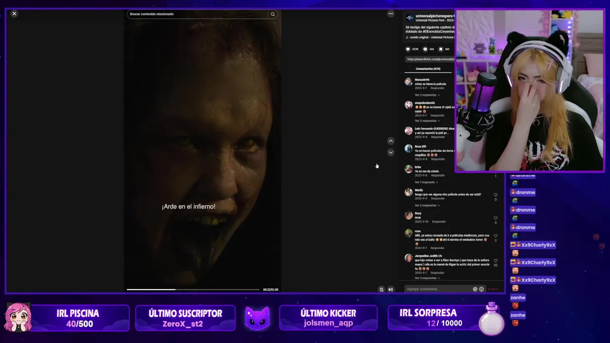Viewport: 610px width, 343px height.
Task: Reply to Luis Fernando GUERRERO's comment
Action: click(x=437, y=137)
